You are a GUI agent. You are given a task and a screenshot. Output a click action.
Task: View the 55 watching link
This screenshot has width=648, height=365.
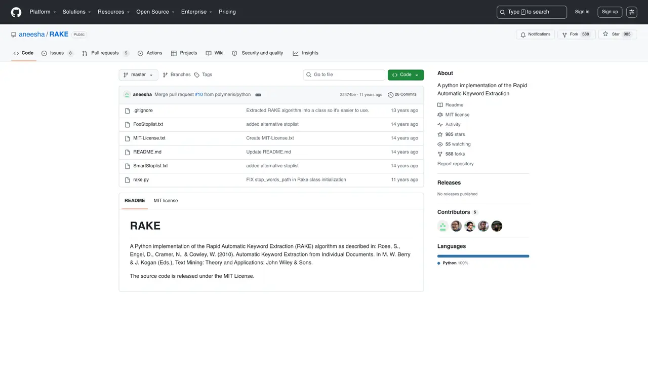454,144
